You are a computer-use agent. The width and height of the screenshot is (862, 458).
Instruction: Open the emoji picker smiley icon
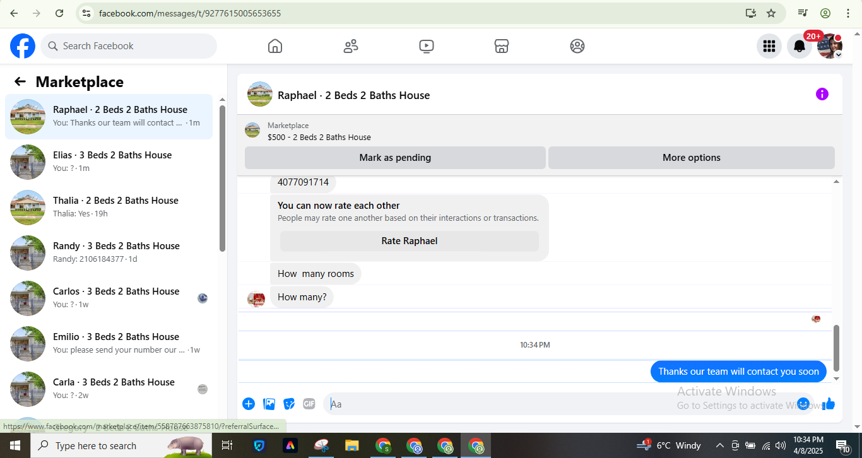pyautogui.click(x=803, y=404)
